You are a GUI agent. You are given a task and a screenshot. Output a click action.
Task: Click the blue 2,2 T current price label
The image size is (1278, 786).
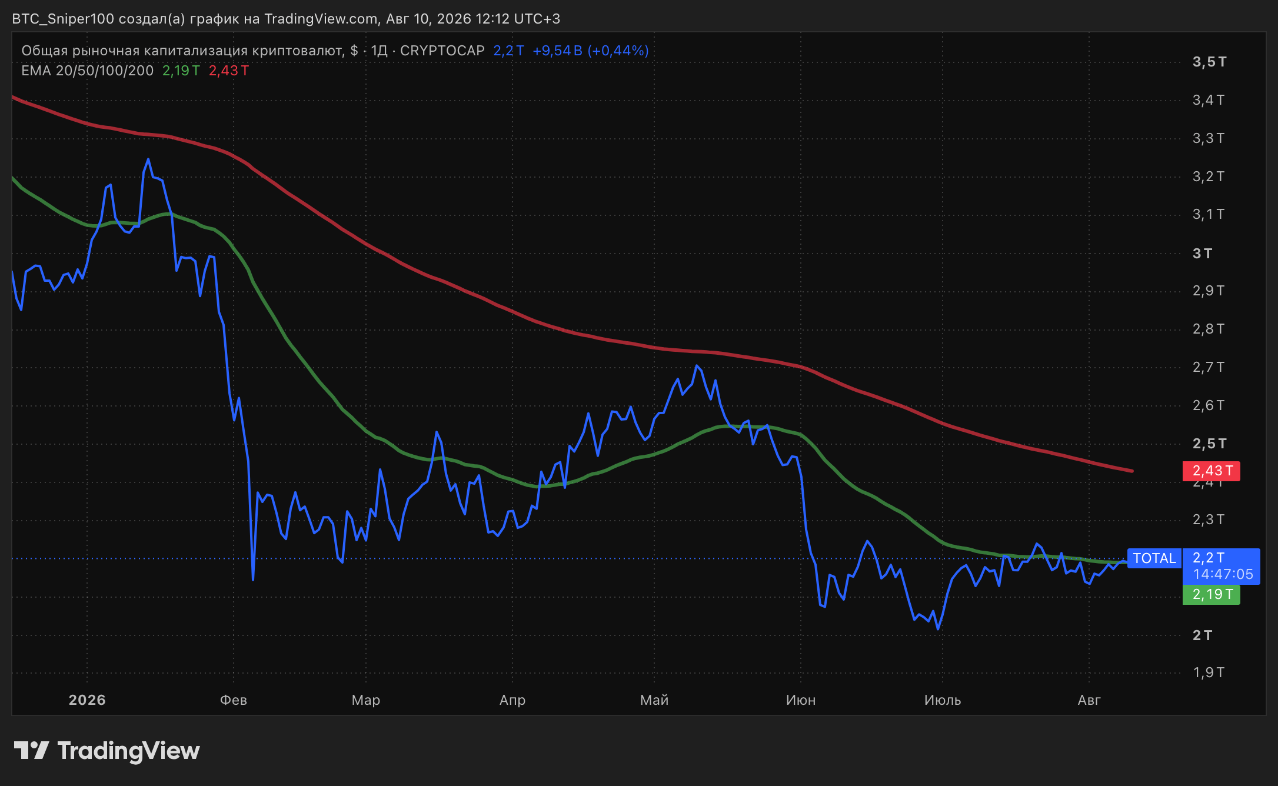1209,558
